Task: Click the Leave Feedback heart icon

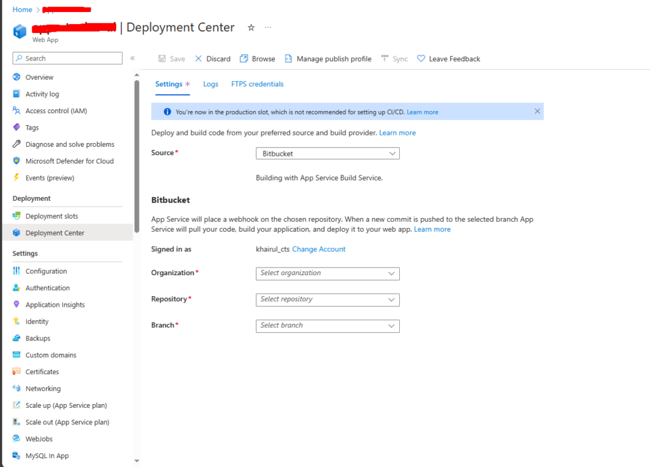Action: click(x=421, y=58)
